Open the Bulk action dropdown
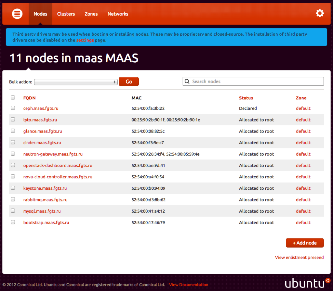This screenshot has height=291, width=333. pos(76,82)
